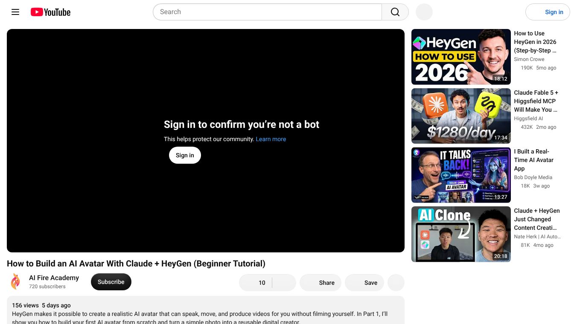Click 13:27 duration badge

501,197
